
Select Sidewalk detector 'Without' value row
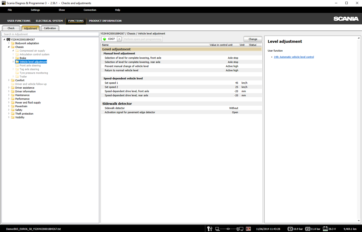click(181, 108)
